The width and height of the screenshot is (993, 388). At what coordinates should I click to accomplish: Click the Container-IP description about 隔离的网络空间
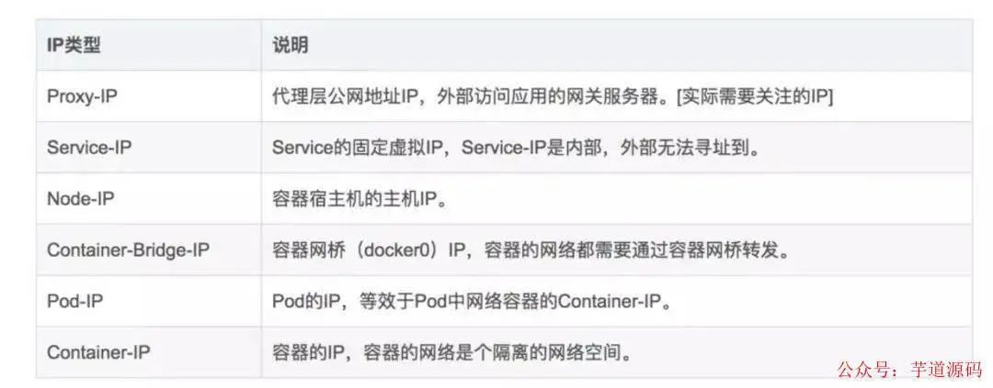[x=452, y=352]
